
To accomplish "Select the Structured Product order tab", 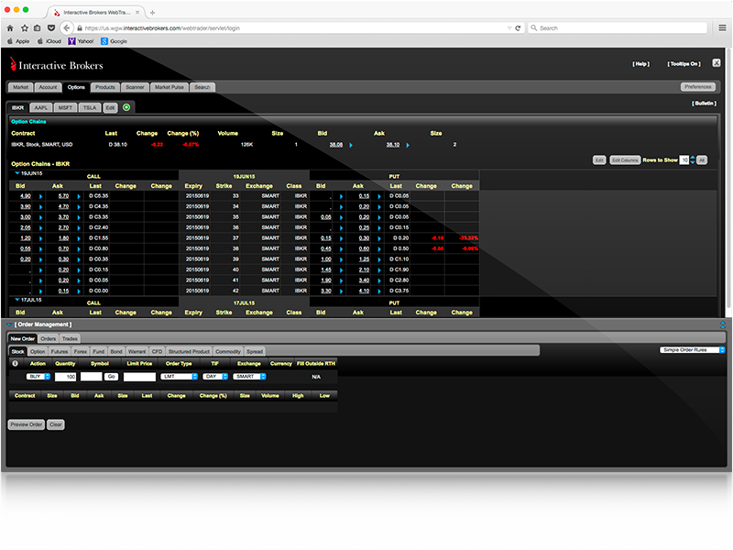I will [x=189, y=351].
